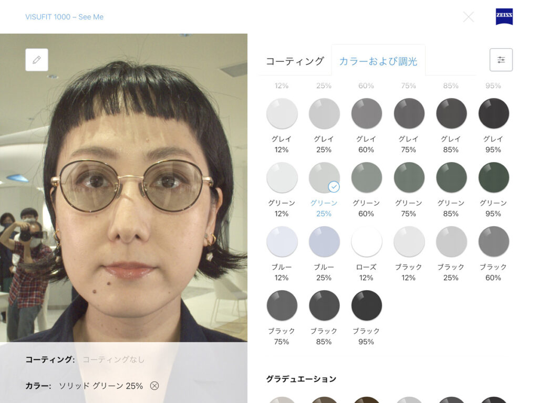
Task: Click the ZEISS logo
Action: (x=504, y=16)
